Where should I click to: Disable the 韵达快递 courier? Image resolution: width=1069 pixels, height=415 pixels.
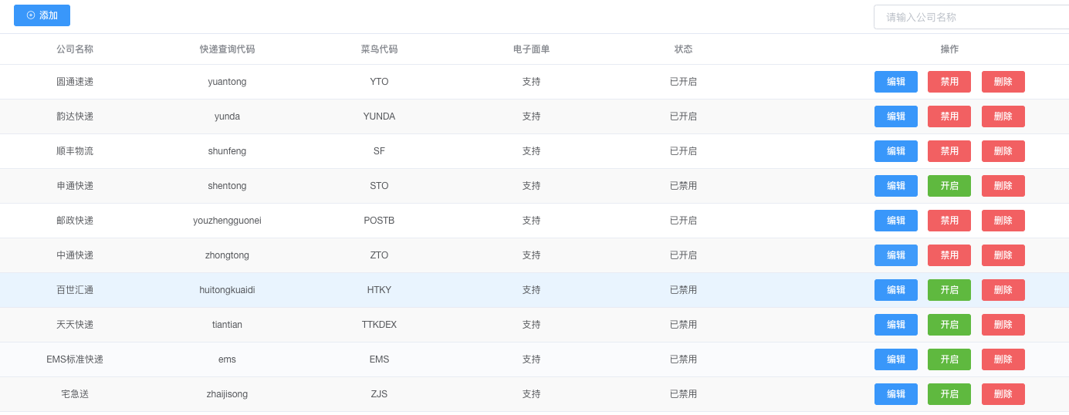pyautogui.click(x=949, y=116)
